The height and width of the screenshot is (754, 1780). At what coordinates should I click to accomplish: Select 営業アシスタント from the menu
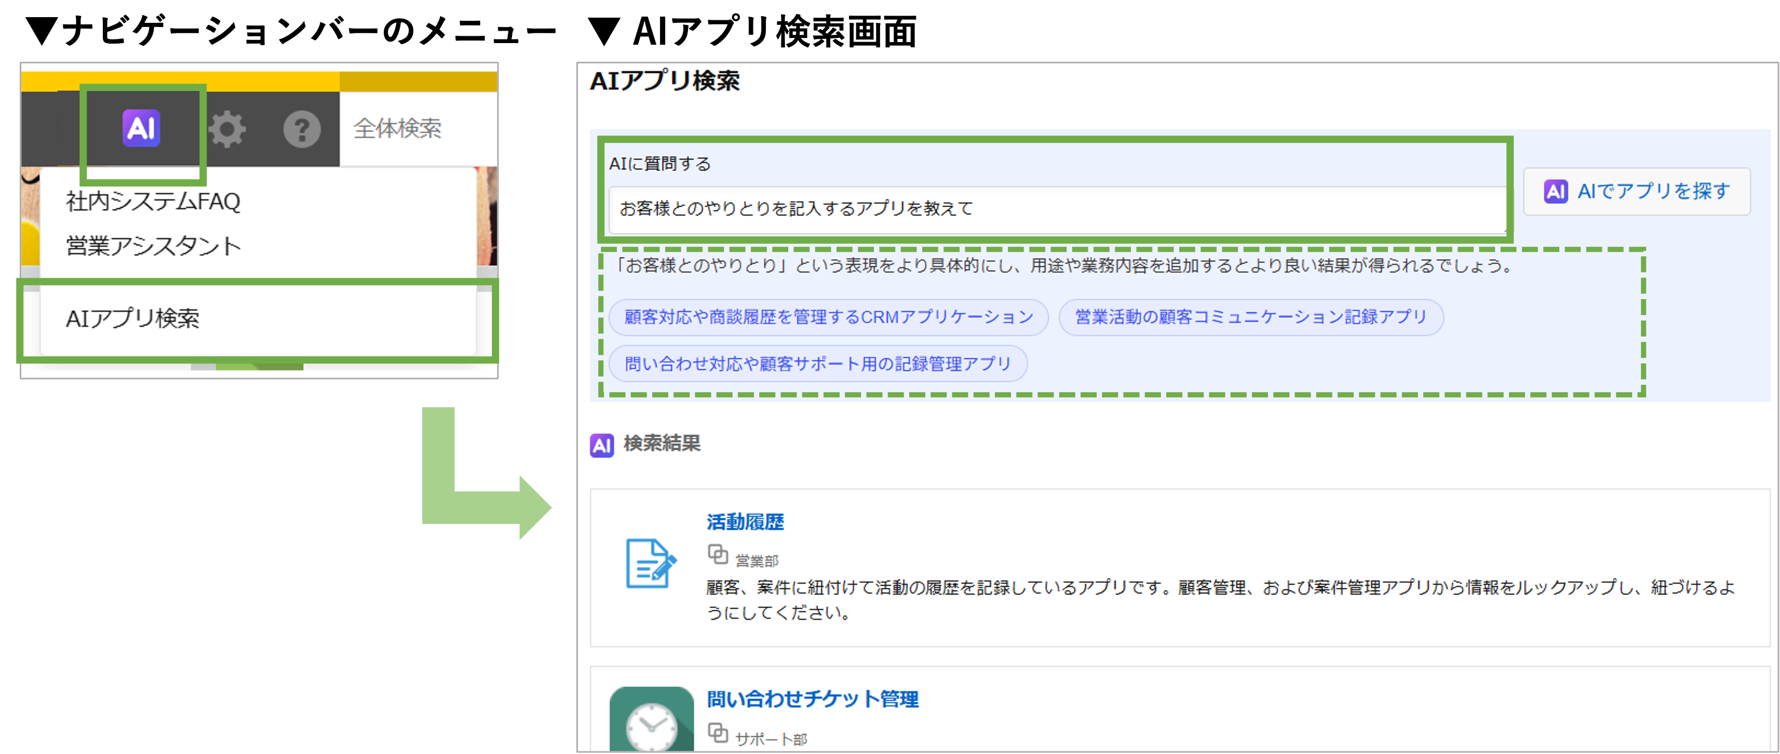[153, 246]
